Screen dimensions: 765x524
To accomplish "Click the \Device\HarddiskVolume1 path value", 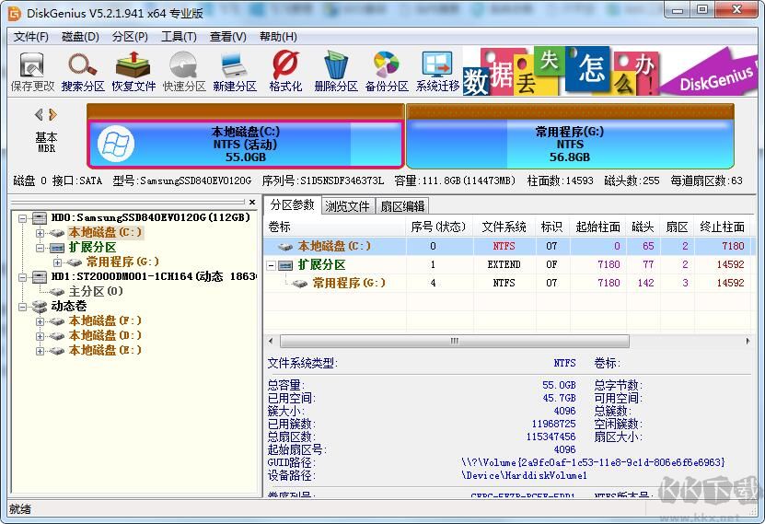I will point(524,475).
